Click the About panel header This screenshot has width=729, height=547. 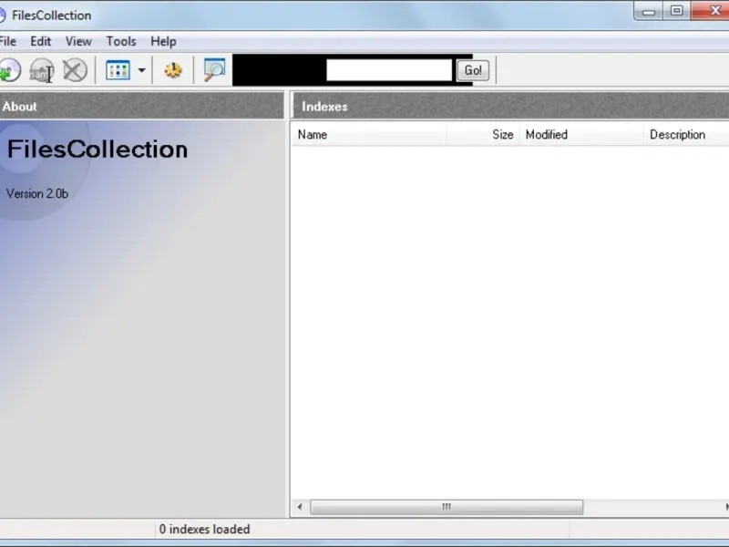(x=142, y=106)
